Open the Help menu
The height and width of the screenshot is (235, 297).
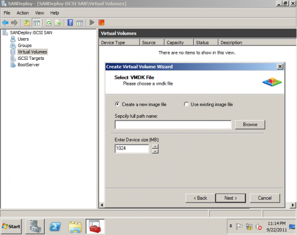54,13
